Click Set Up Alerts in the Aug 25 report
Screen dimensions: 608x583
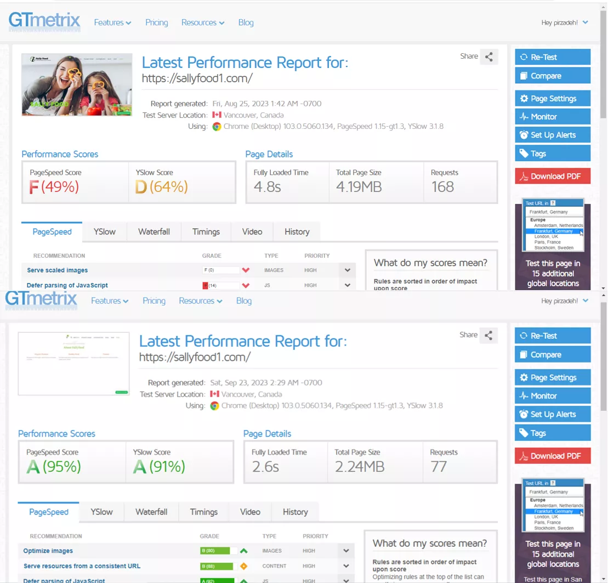553,135
